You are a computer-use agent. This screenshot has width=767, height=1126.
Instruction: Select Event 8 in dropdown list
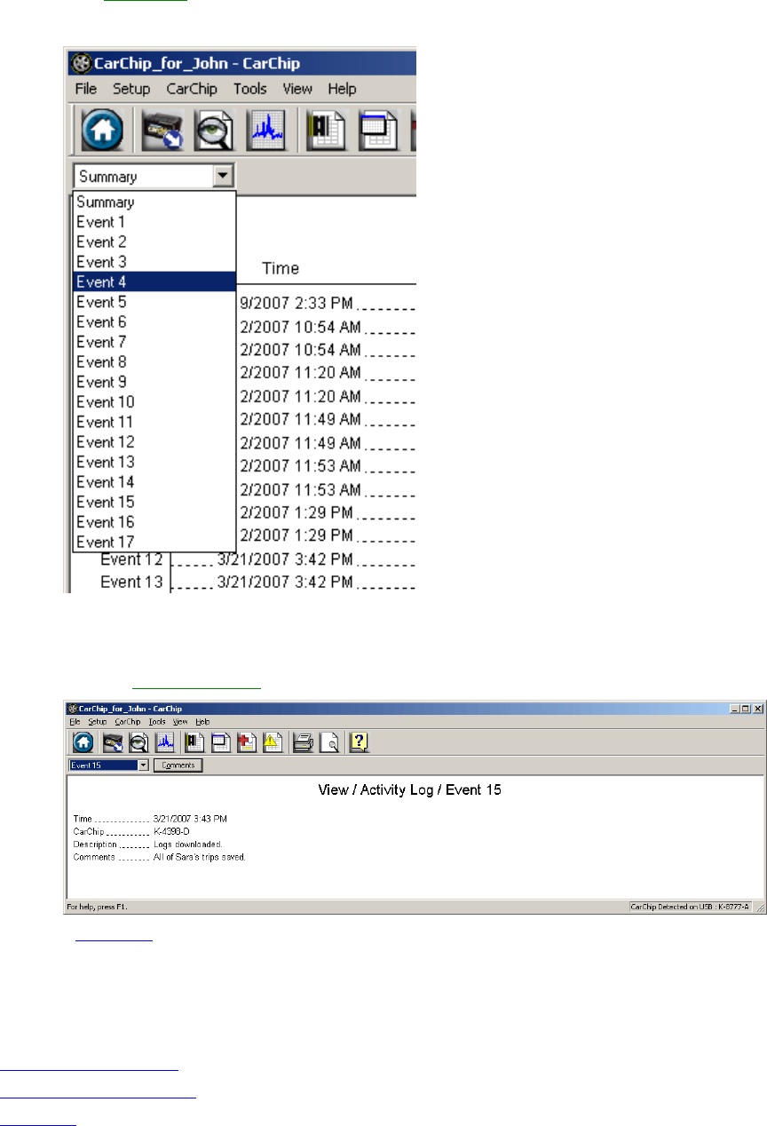(x=154, y=361)
